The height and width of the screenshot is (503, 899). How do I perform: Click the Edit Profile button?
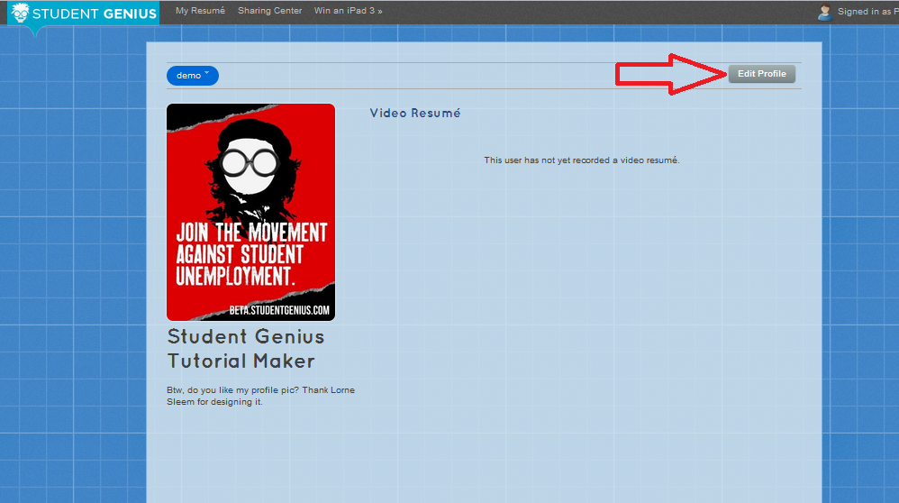coord(761,74)
